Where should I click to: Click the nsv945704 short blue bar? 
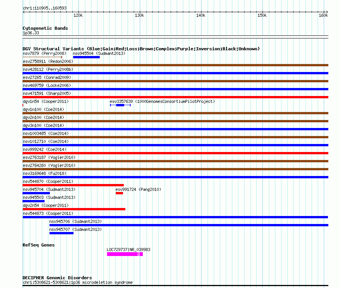click(x=36, y=193)
